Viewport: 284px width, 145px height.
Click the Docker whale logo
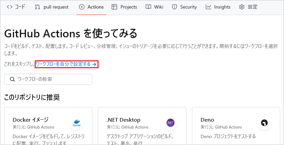pos(77,123)
